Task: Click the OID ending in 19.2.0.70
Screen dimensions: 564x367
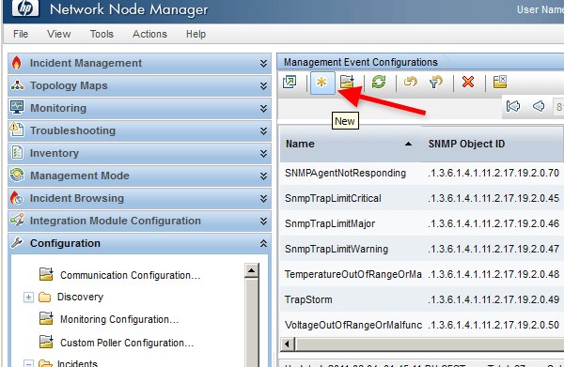Action: [x=493, y=173]
